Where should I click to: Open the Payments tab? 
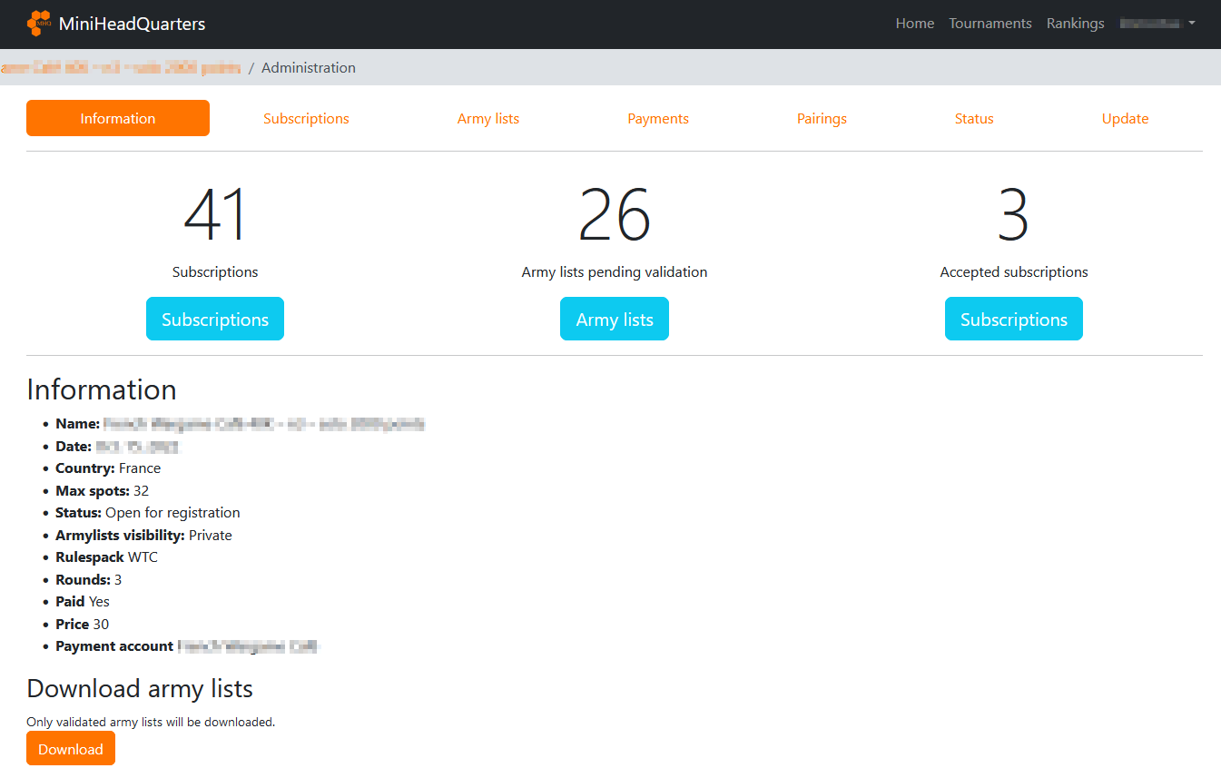(658, 119)
